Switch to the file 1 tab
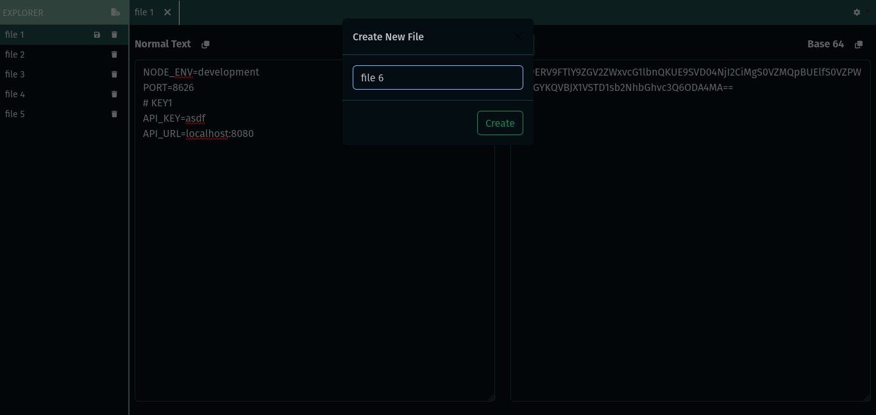This screenshot has width=876, height=415. click(144, 12)
